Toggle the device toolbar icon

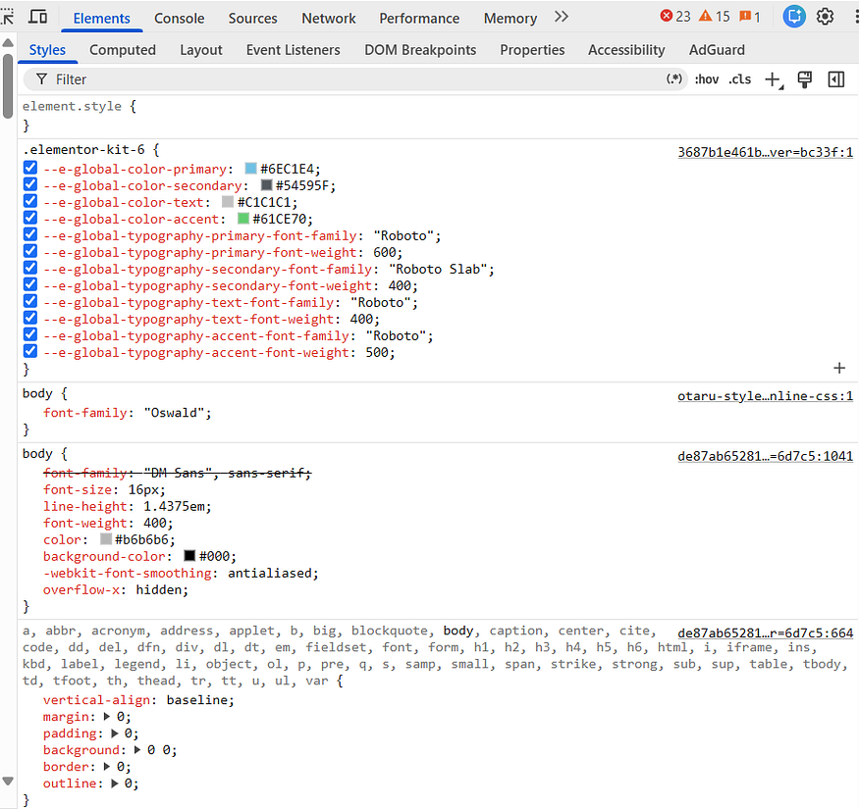click(38, 17)
